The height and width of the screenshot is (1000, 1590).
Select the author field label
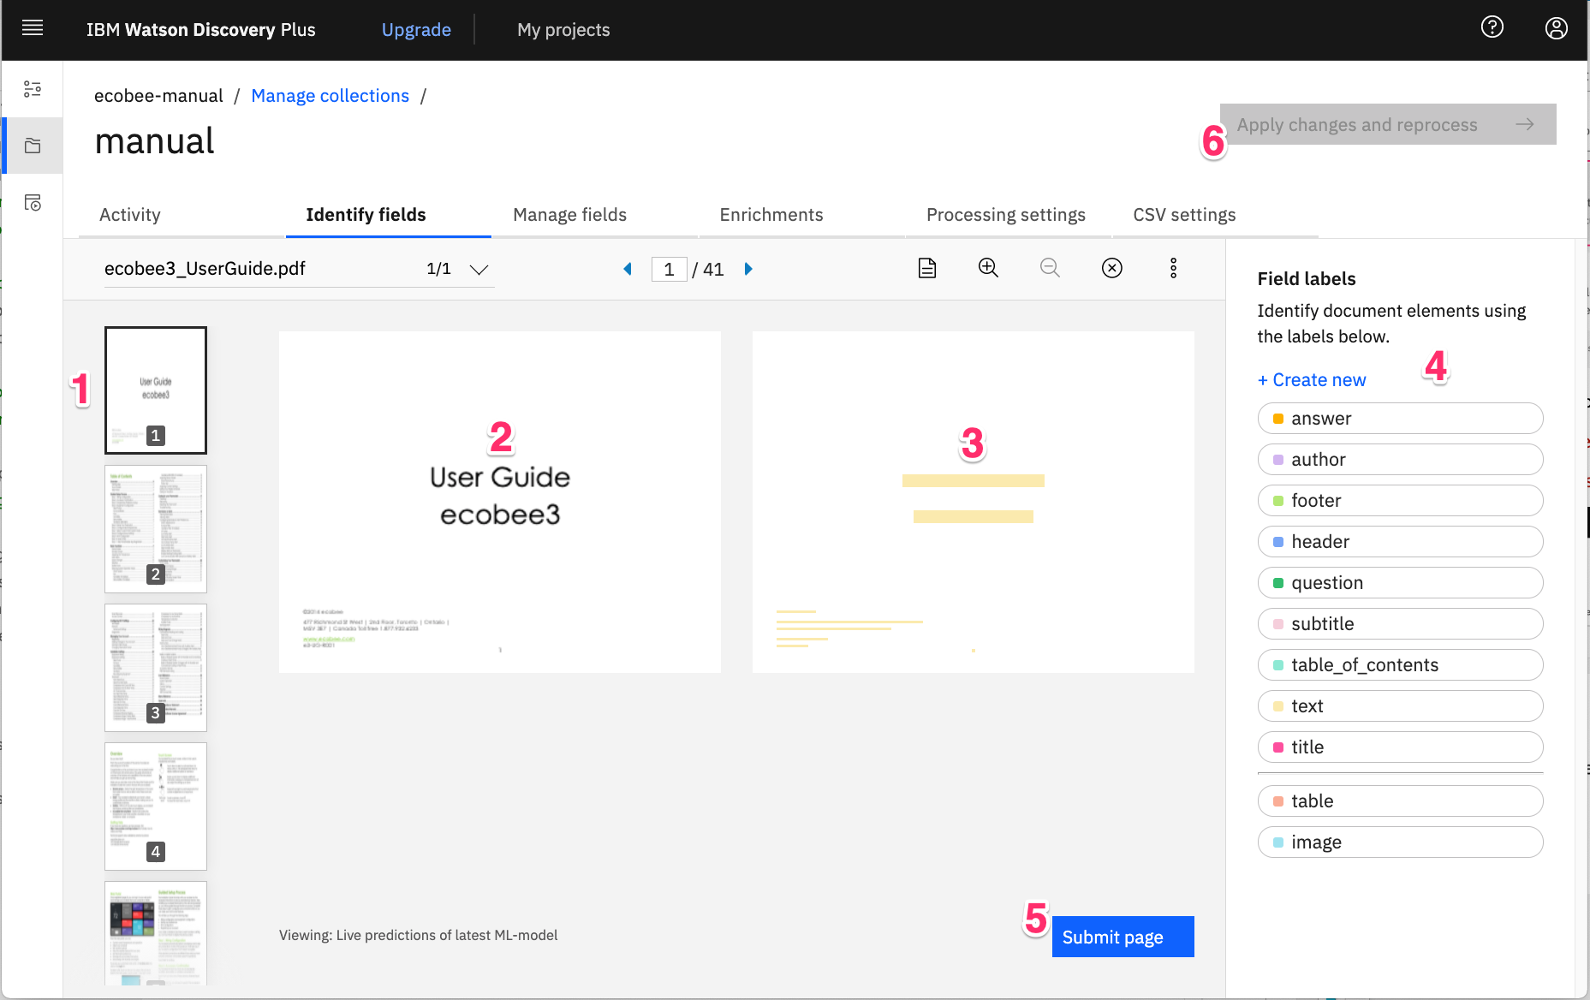1401,460
